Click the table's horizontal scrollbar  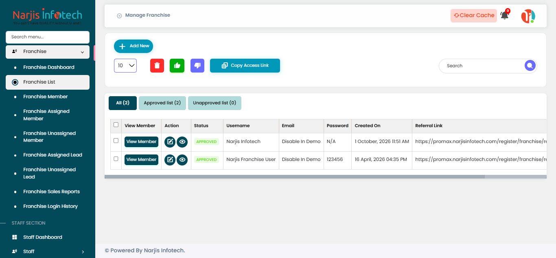point(295,177)
